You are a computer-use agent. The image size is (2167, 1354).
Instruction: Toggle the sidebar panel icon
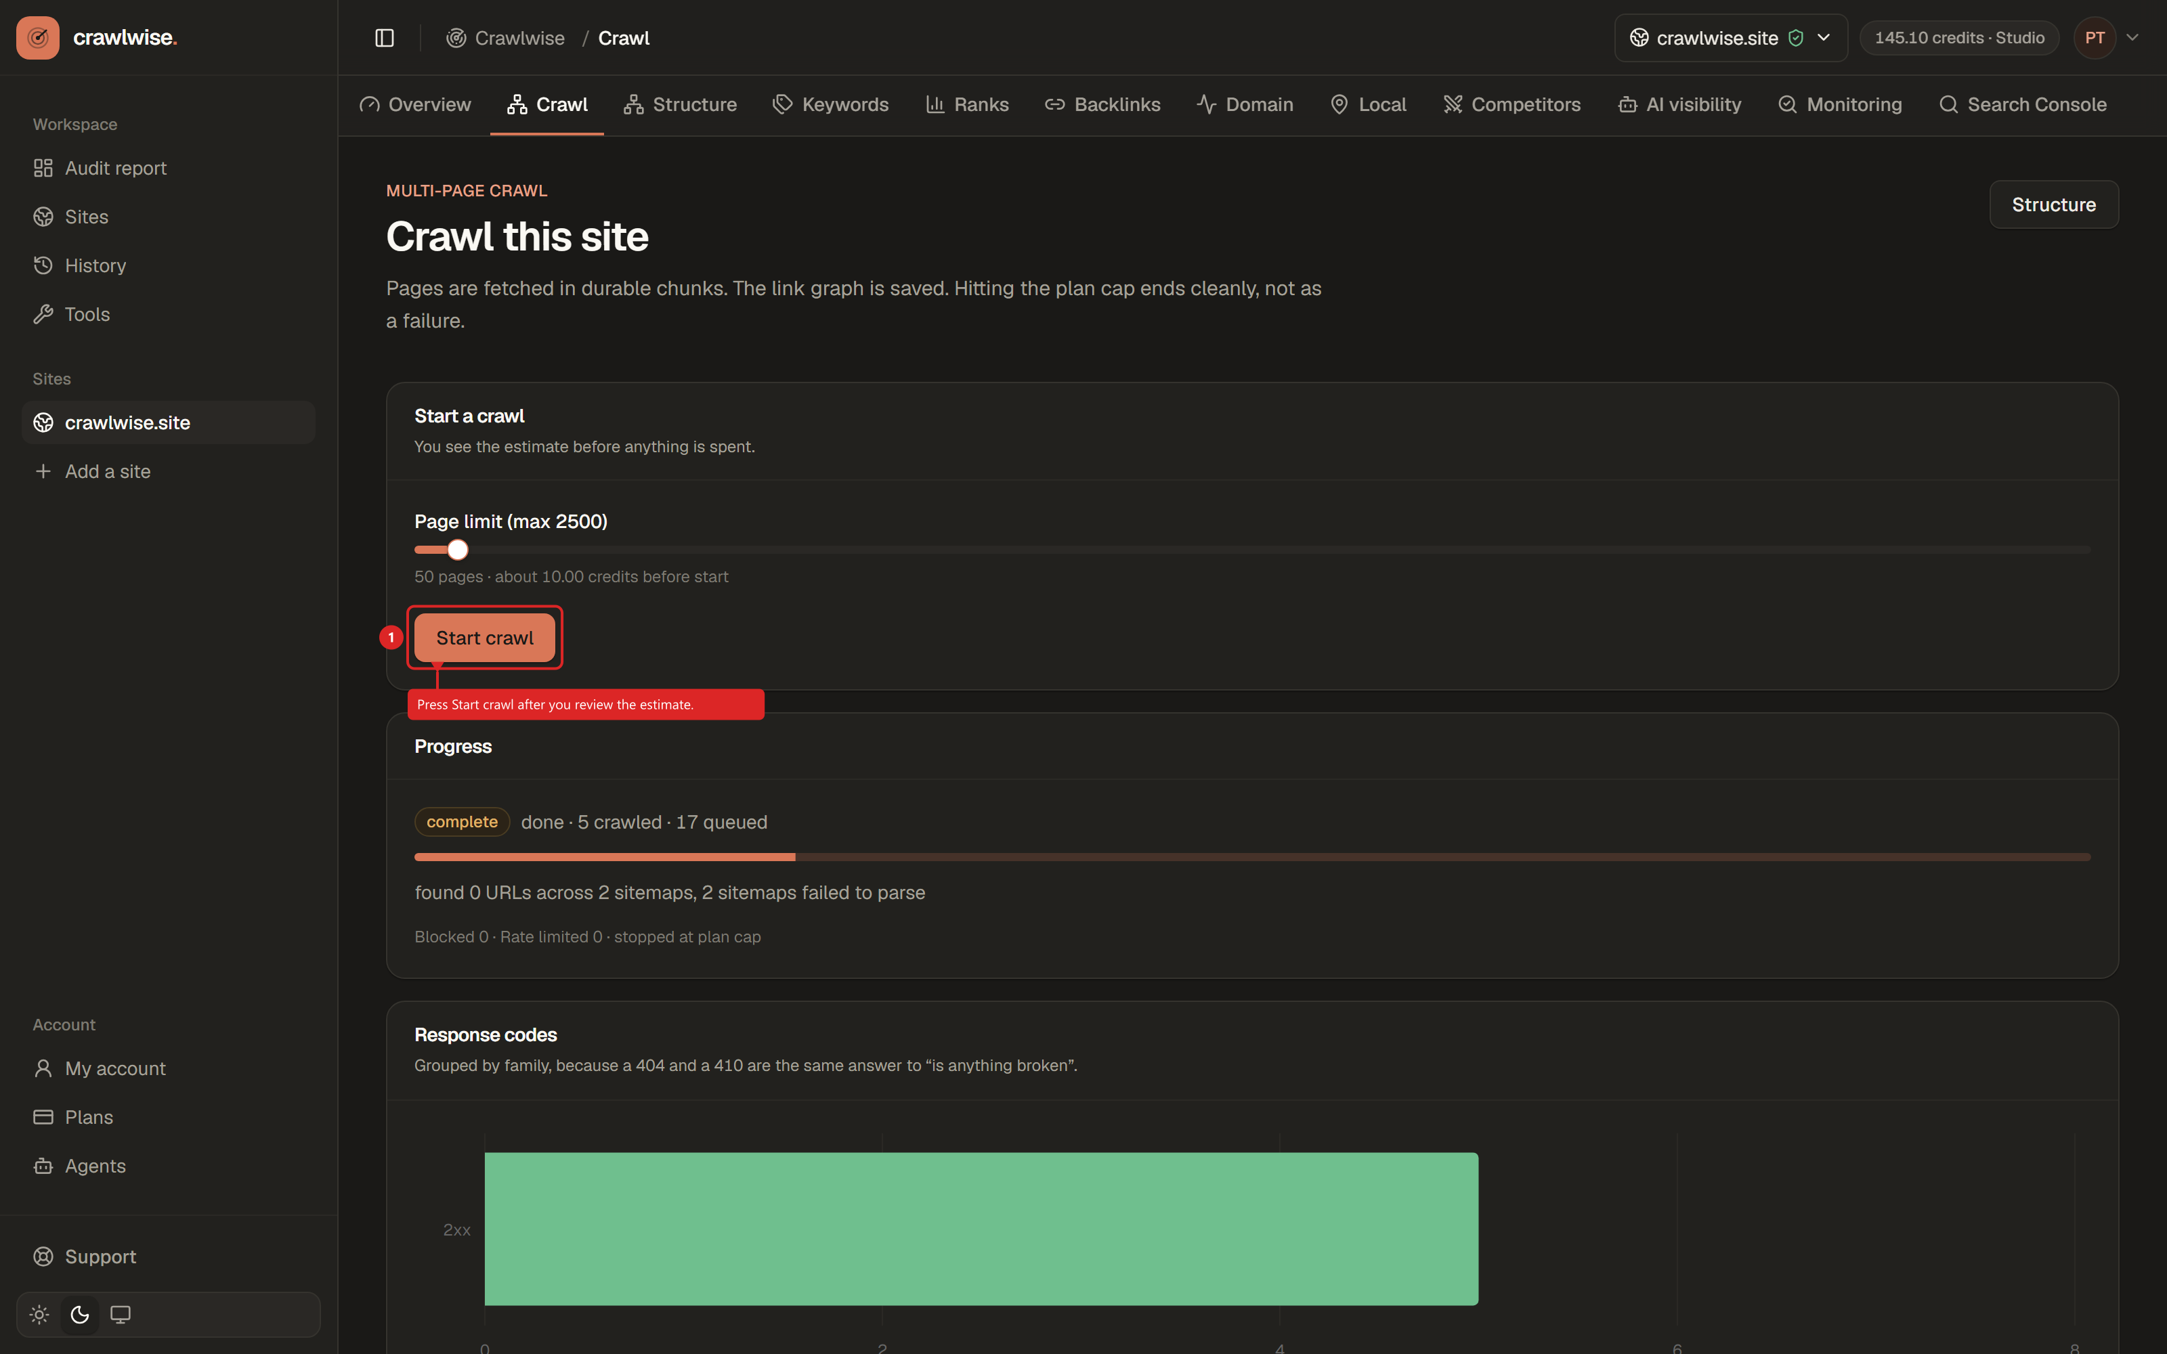(384, 38)
